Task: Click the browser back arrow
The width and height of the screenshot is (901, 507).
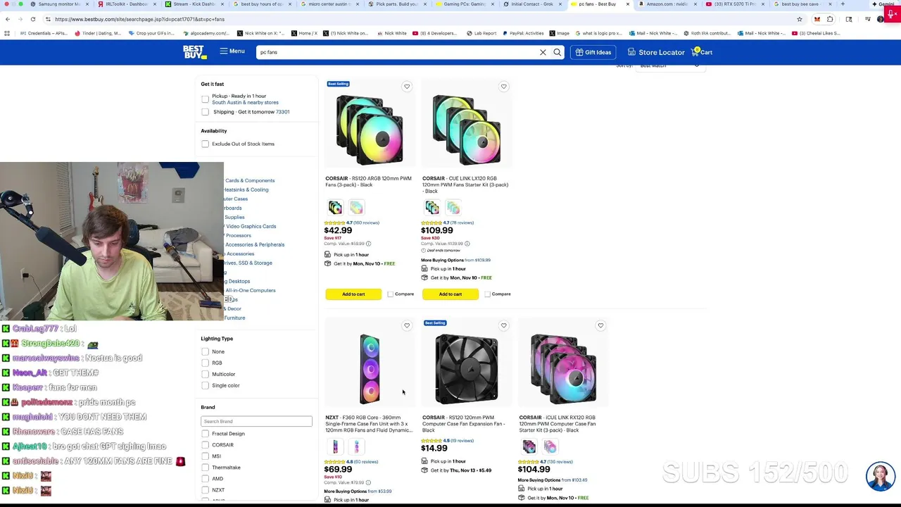Action: pyautogui.click(x=8, y=19)
